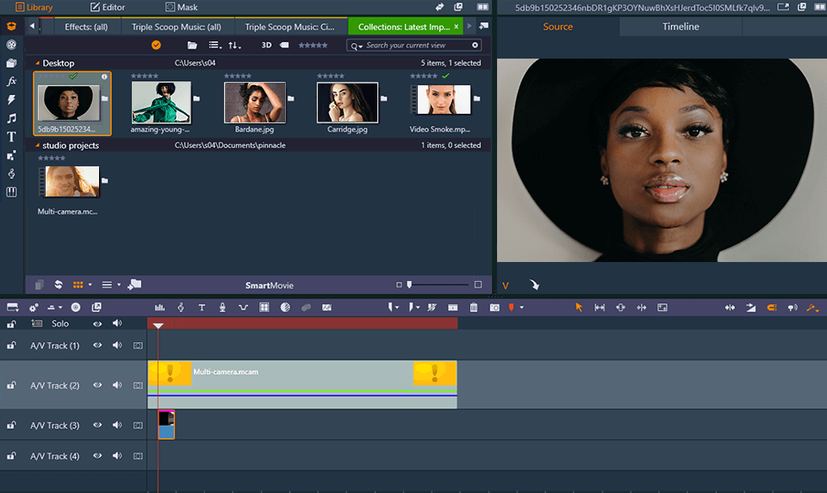Open the sort order dropdown
827x493 pixels.
234,45
